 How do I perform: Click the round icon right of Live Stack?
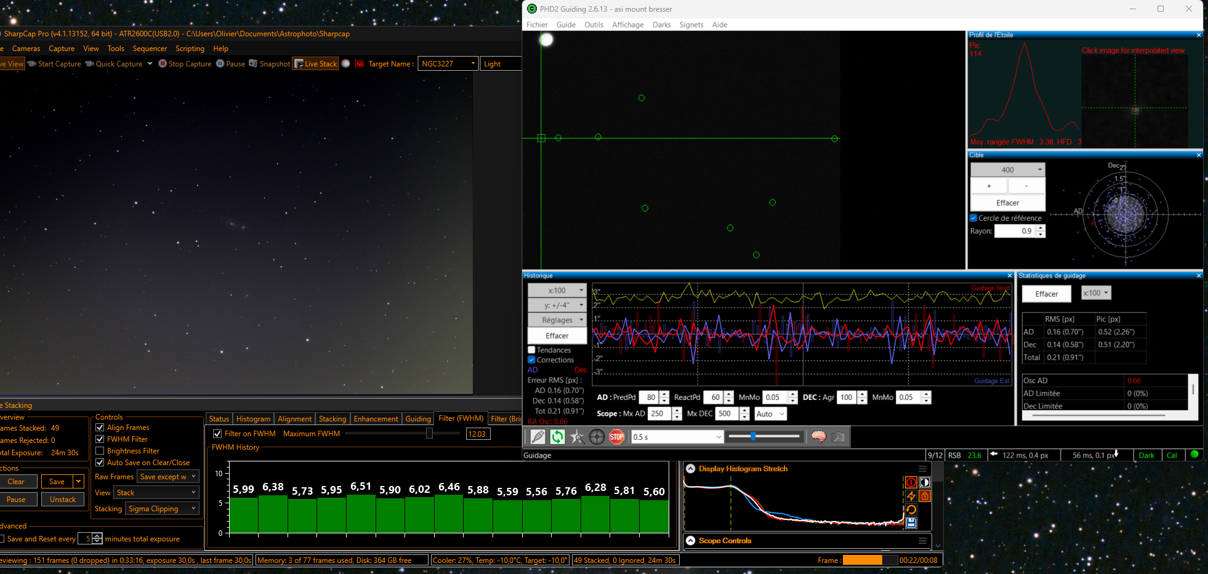(346, 63)
